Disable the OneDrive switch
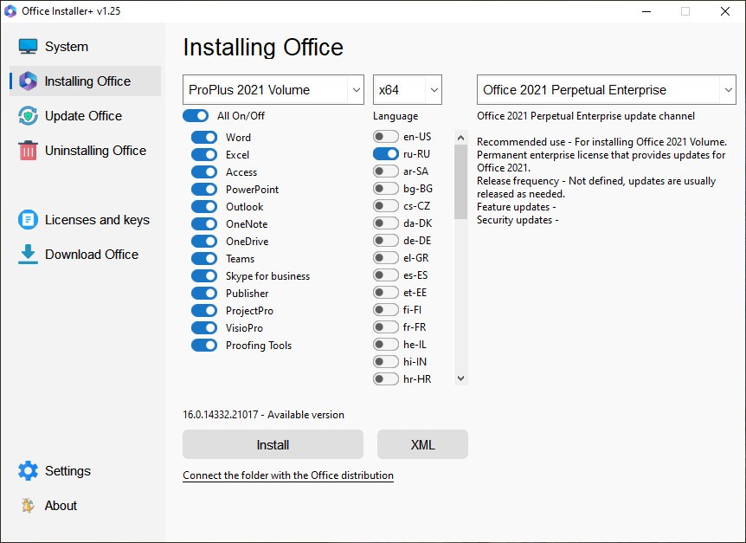 204,242
